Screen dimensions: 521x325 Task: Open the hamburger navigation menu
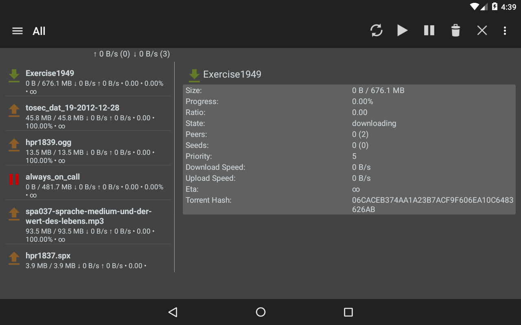pyautogui.click(x=18, y=31)
